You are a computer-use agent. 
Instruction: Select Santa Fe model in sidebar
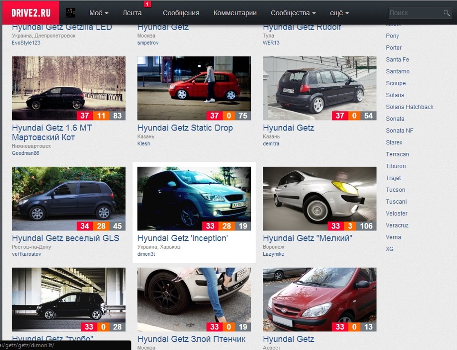tap(397, 59)
